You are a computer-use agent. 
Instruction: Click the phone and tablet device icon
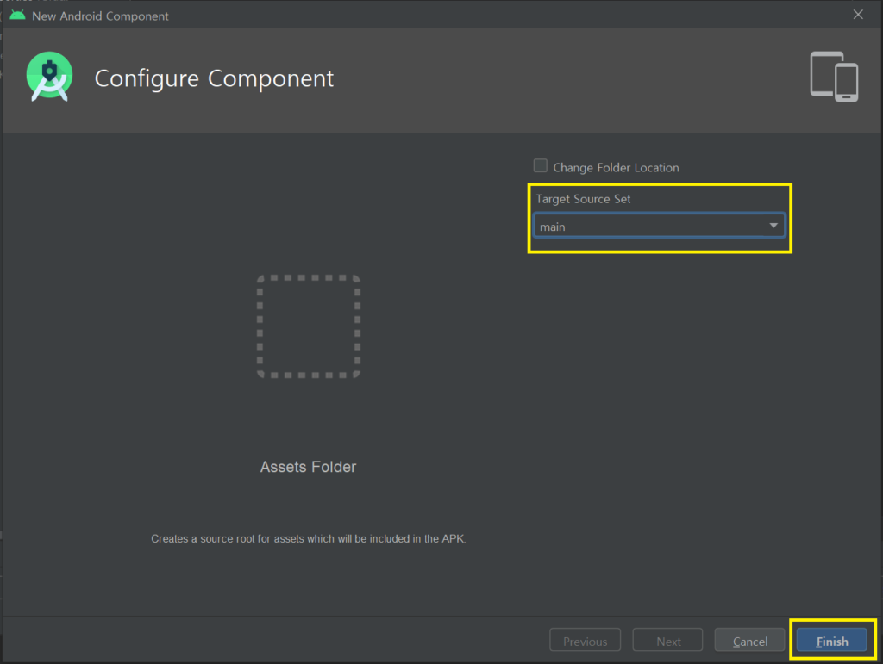pos(834,78)
